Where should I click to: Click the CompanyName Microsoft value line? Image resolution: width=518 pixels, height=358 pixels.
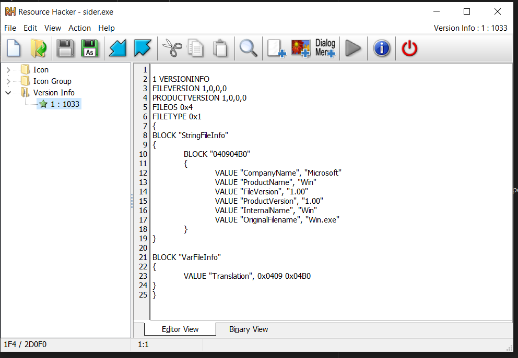click(278, 173)
